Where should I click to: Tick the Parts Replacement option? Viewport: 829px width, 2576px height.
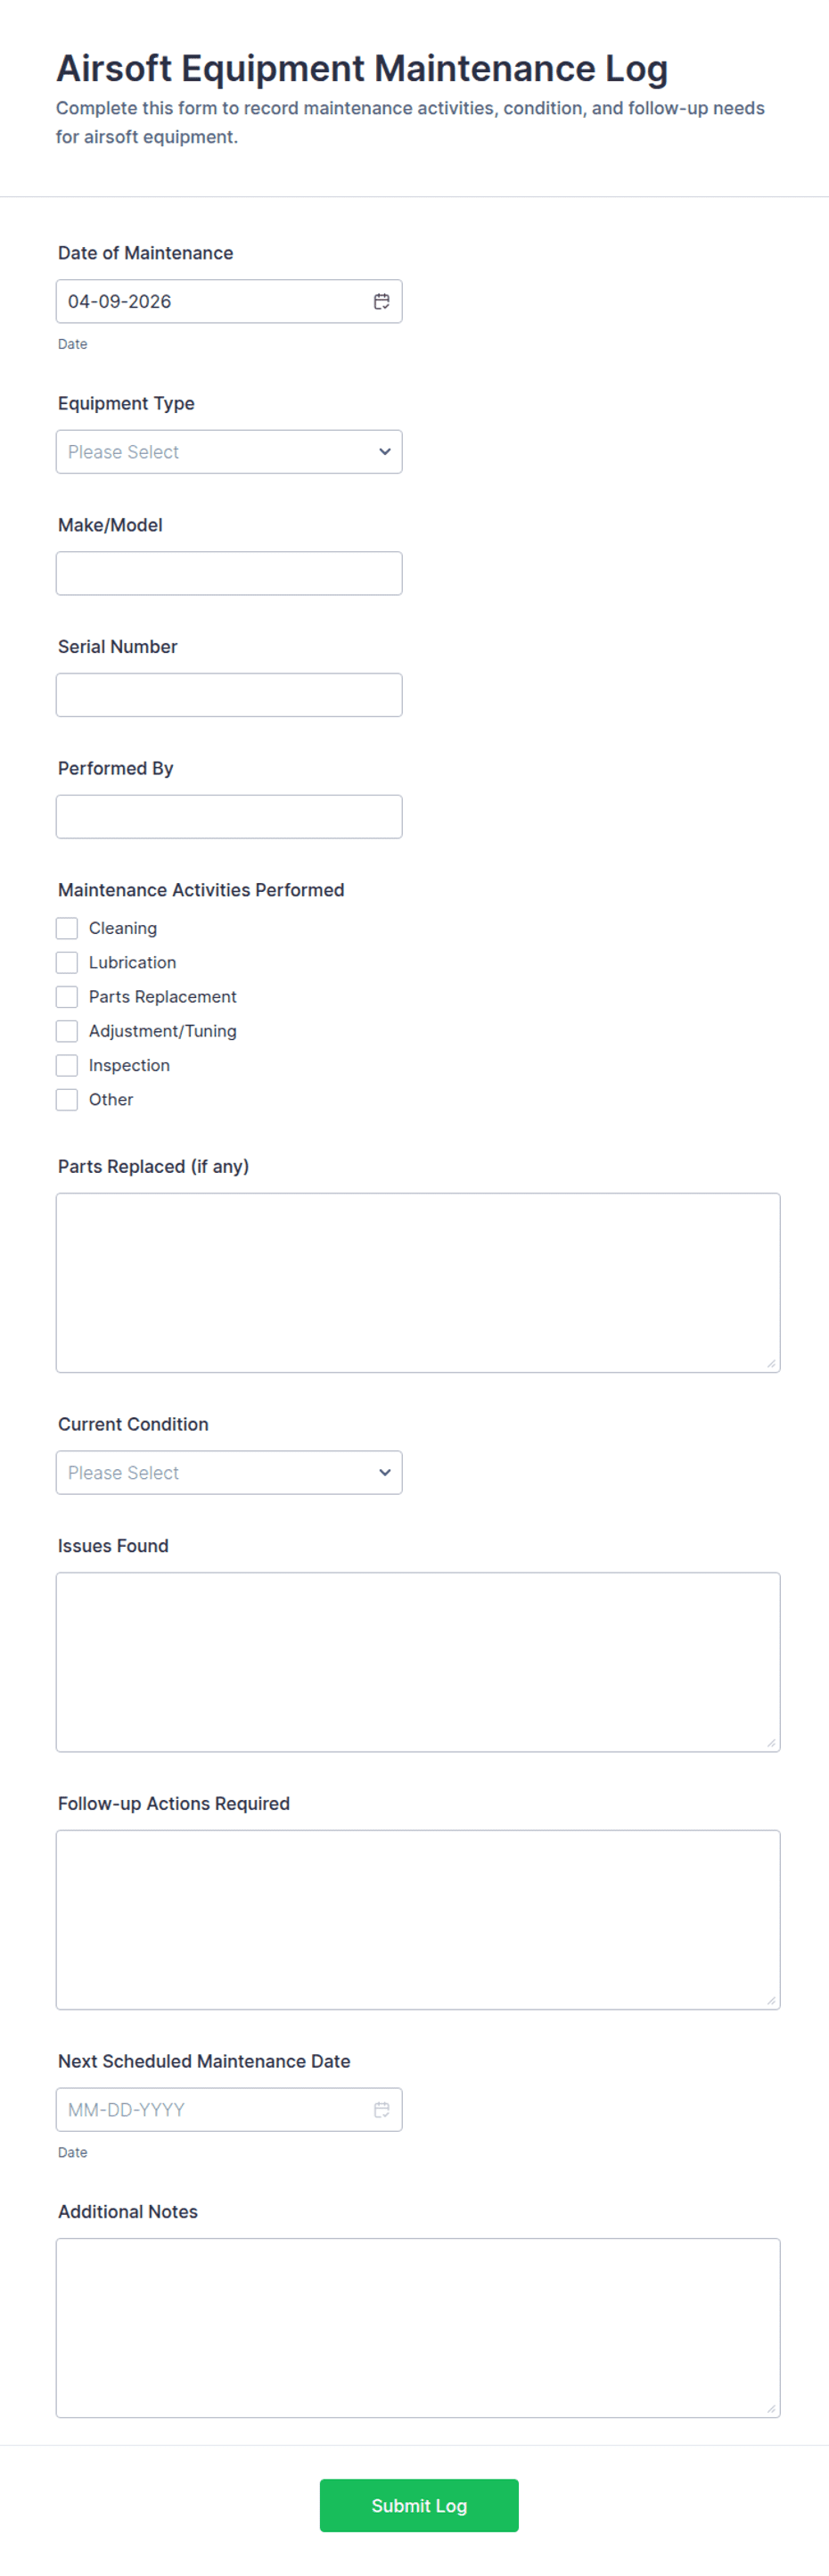coord(67,996)
